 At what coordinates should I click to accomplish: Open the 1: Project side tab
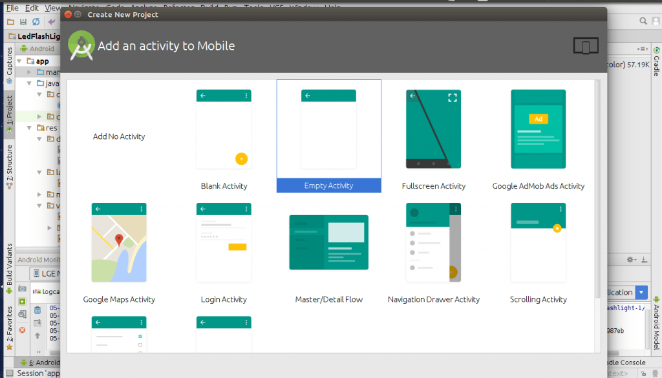coord(9,114)
